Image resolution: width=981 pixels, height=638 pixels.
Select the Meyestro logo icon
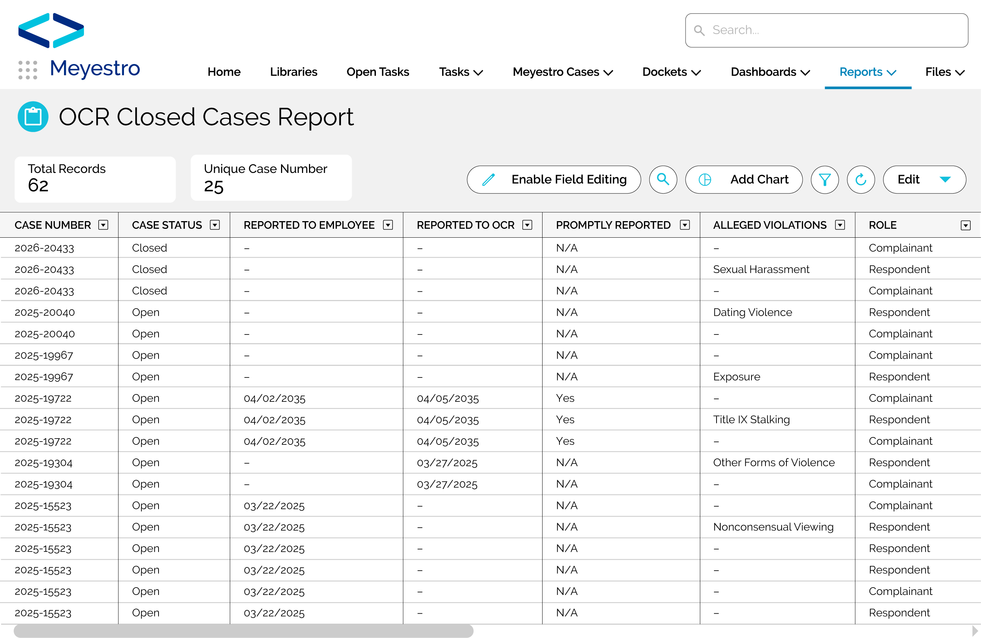[50, 29]
